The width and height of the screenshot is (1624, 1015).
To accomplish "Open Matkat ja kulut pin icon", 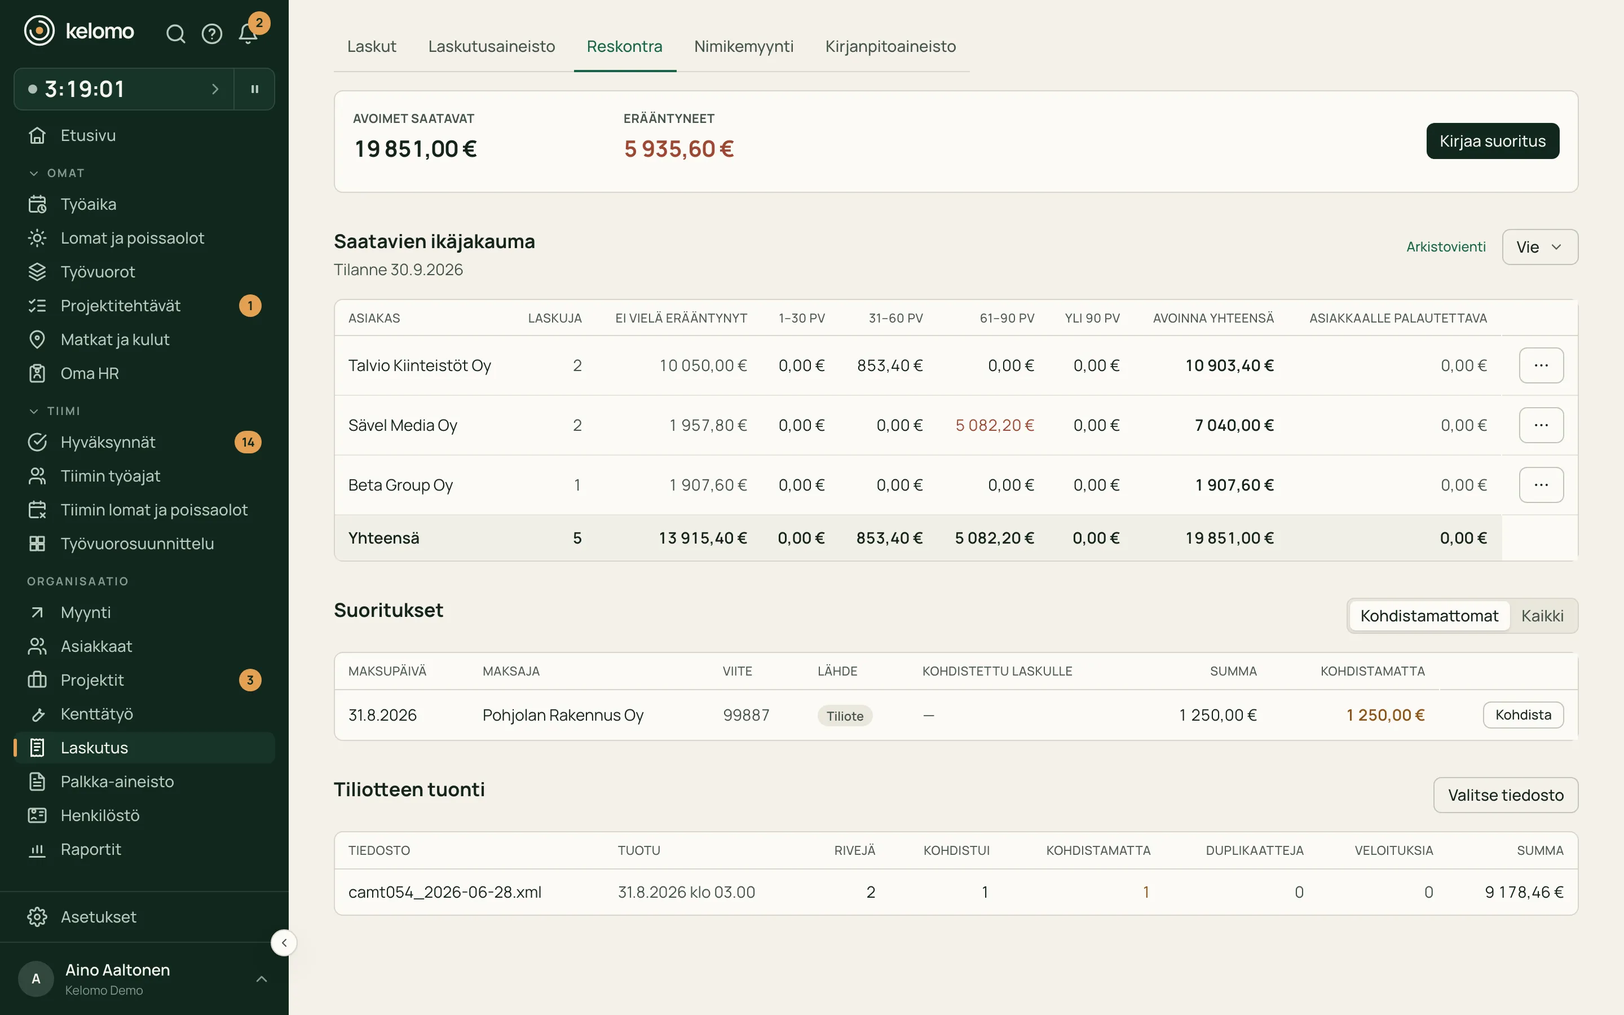I will (x=38, y=339).
